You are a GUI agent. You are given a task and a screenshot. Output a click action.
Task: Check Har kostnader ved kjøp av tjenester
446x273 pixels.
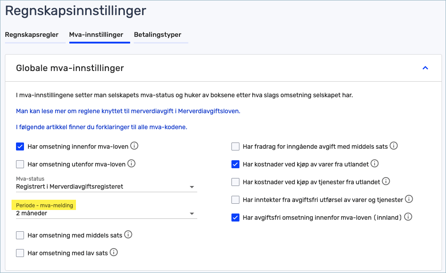(235, 182)
